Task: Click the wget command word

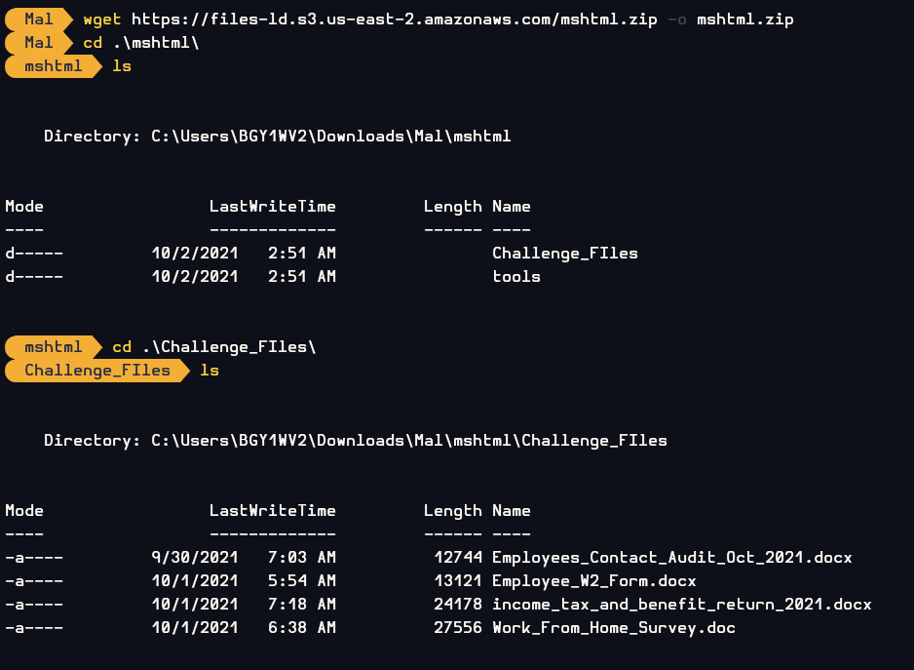Action: (102, 20)
